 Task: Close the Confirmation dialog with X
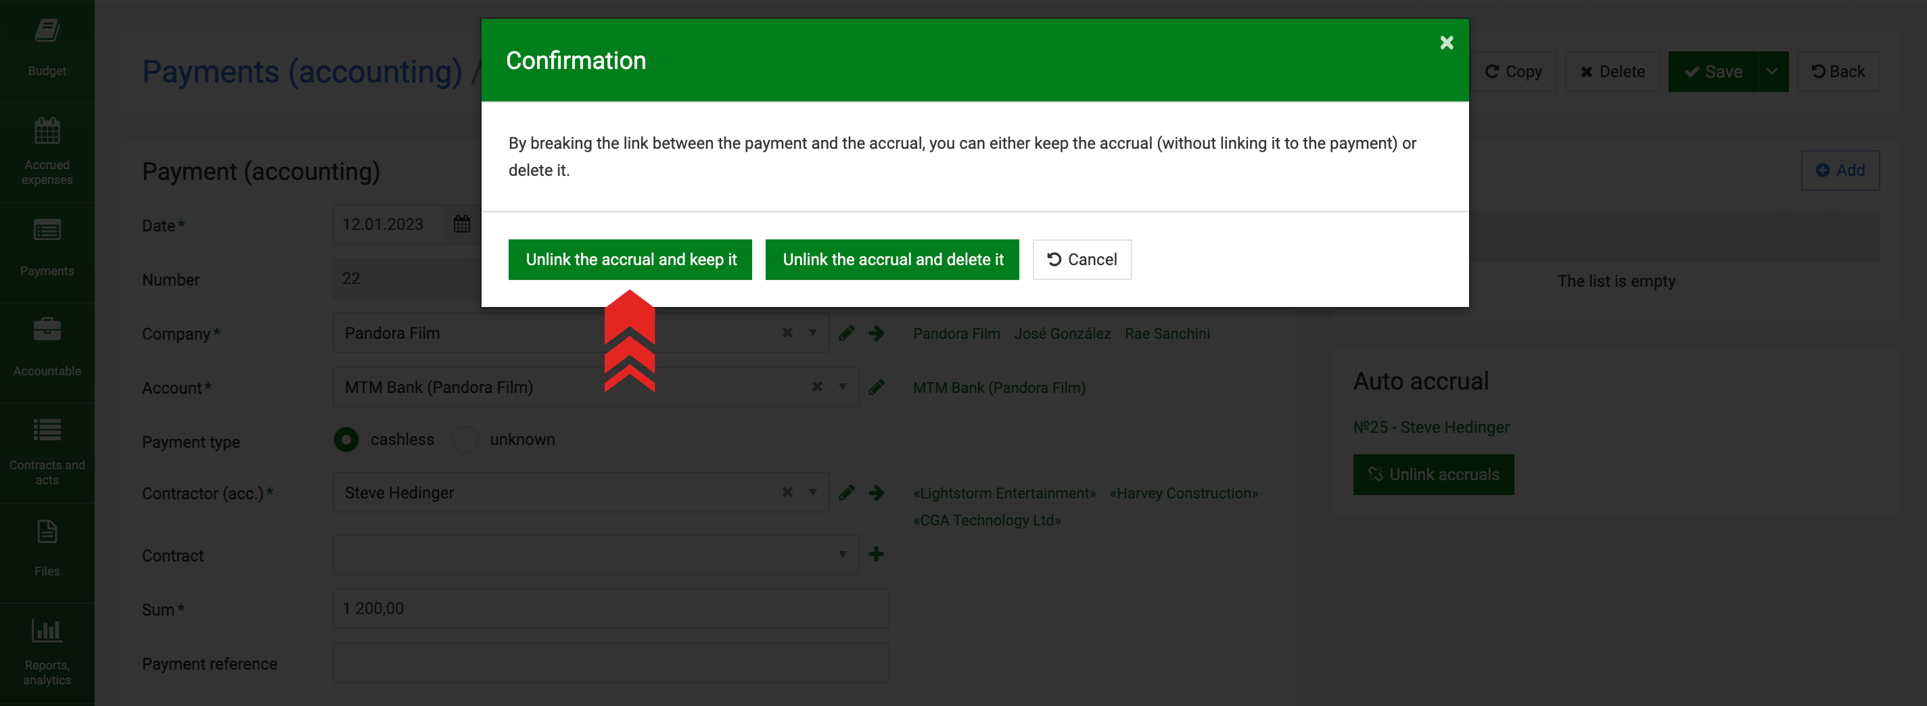tap(1446, 43)
